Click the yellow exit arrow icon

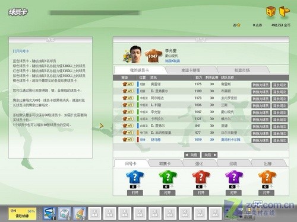(285, 11)
